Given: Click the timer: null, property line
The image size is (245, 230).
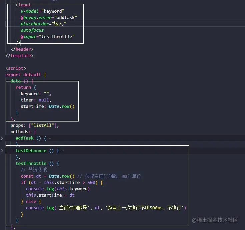Looking at the screenshot, I should point(36,100).
